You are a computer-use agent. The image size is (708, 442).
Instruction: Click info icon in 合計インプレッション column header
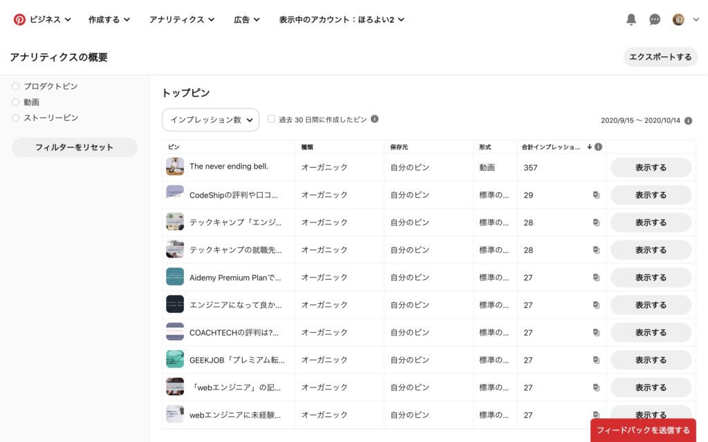pyautogui.click(x=598, y=146)
